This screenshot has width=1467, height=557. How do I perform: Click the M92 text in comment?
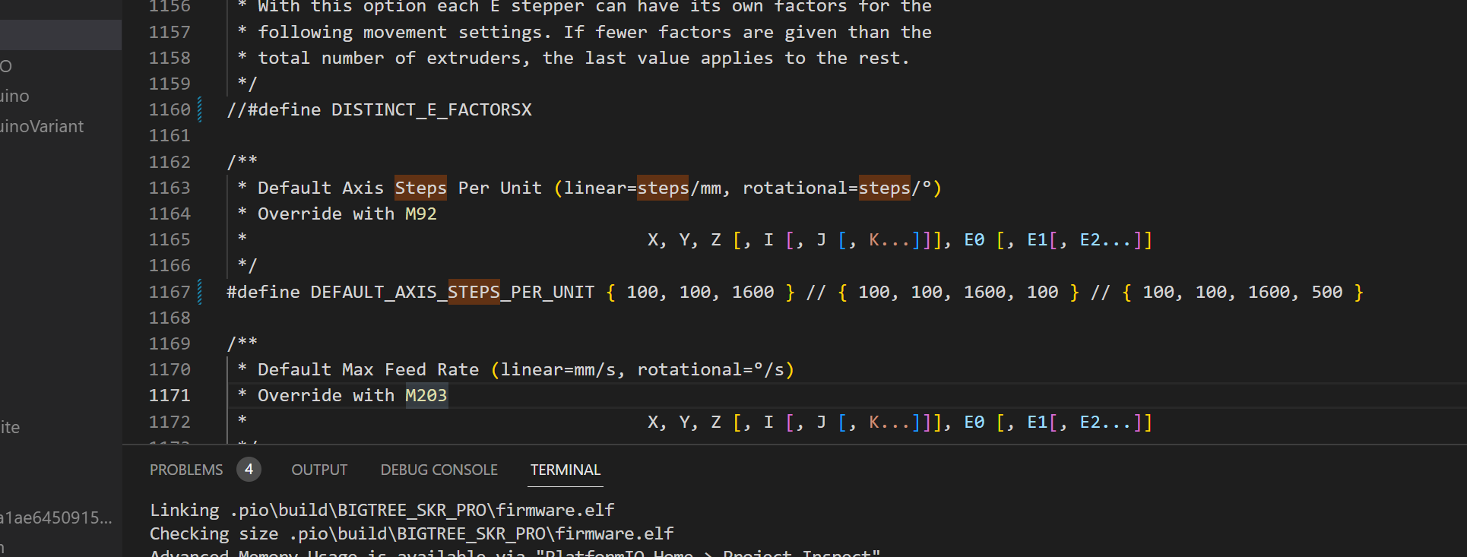pos(421,214)
